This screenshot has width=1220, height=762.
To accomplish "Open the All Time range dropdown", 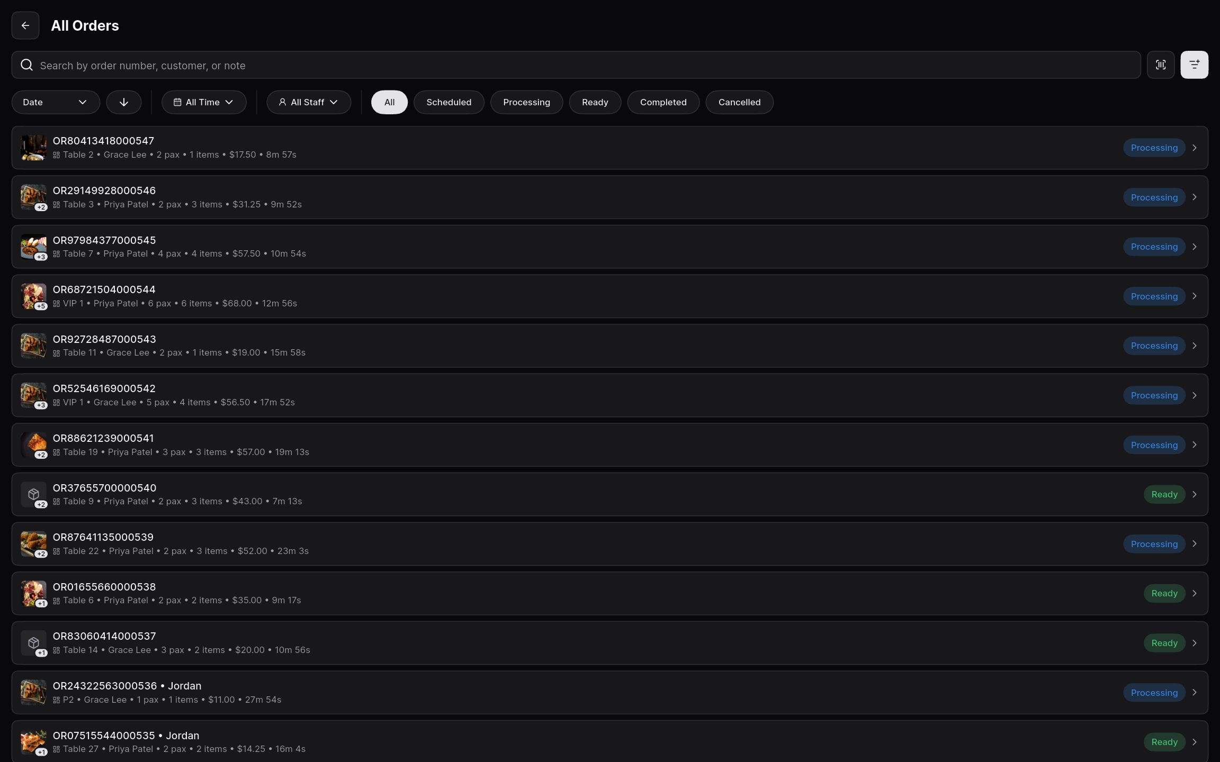I will point(204,102).
